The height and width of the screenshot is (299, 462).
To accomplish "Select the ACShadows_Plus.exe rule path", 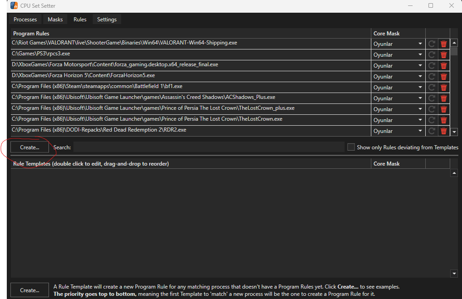I will pyautogui.click(x=143, y=97).
